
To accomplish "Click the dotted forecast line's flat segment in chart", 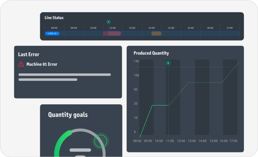I will point(205,83).
